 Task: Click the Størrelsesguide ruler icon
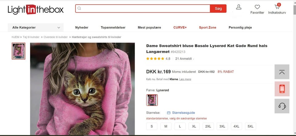point(169,113)
